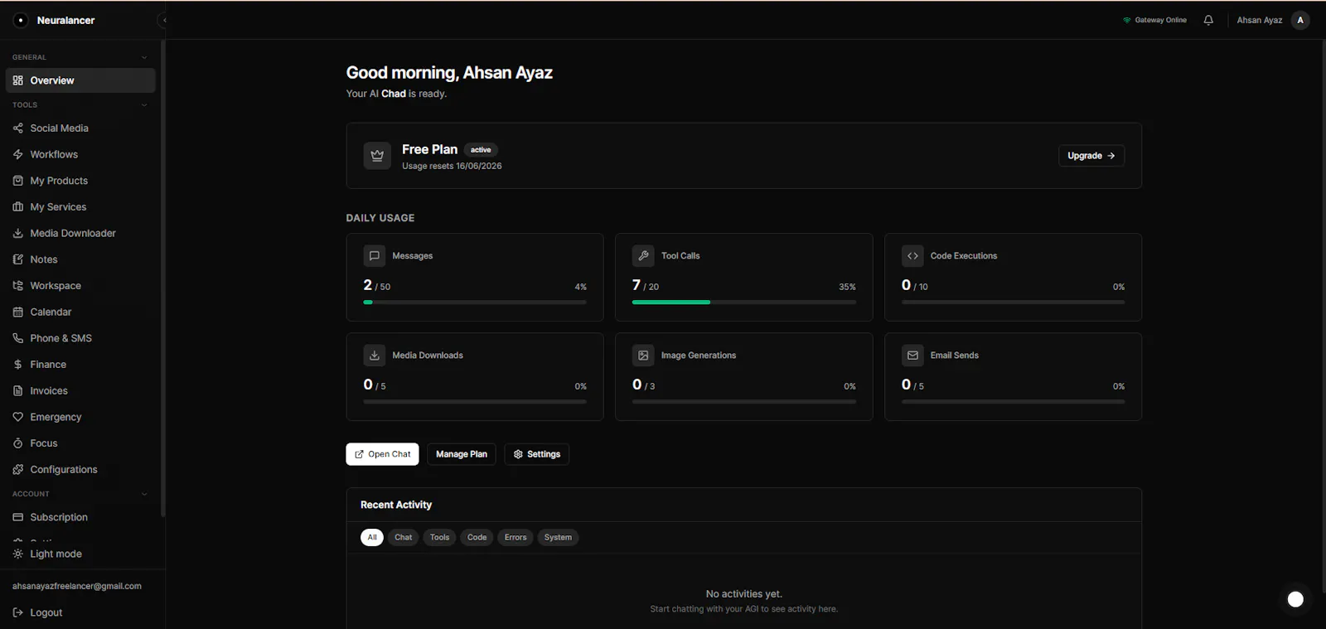Click the Workspace sidebar icon

point(18,286)
